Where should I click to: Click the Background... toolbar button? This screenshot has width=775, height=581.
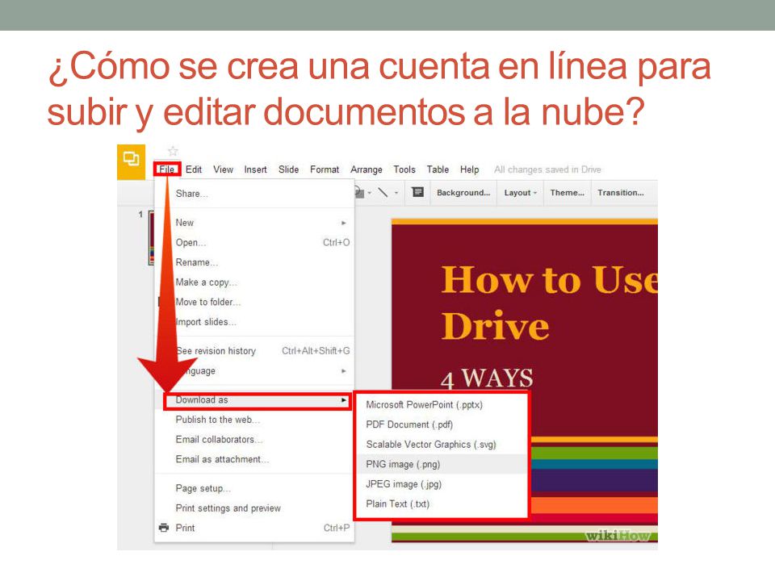(x=463, y=193)
